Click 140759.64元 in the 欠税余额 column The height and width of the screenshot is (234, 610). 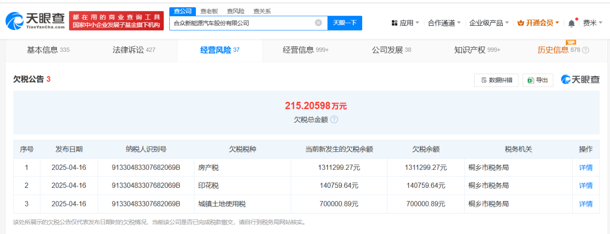pyautogui.click(x=425, y=185)
